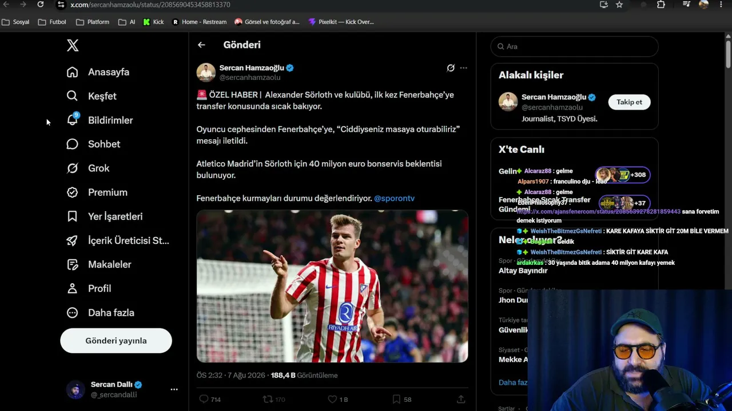Open the Pixelkit — Kick Over bookmark

click(x=341, y=22)
